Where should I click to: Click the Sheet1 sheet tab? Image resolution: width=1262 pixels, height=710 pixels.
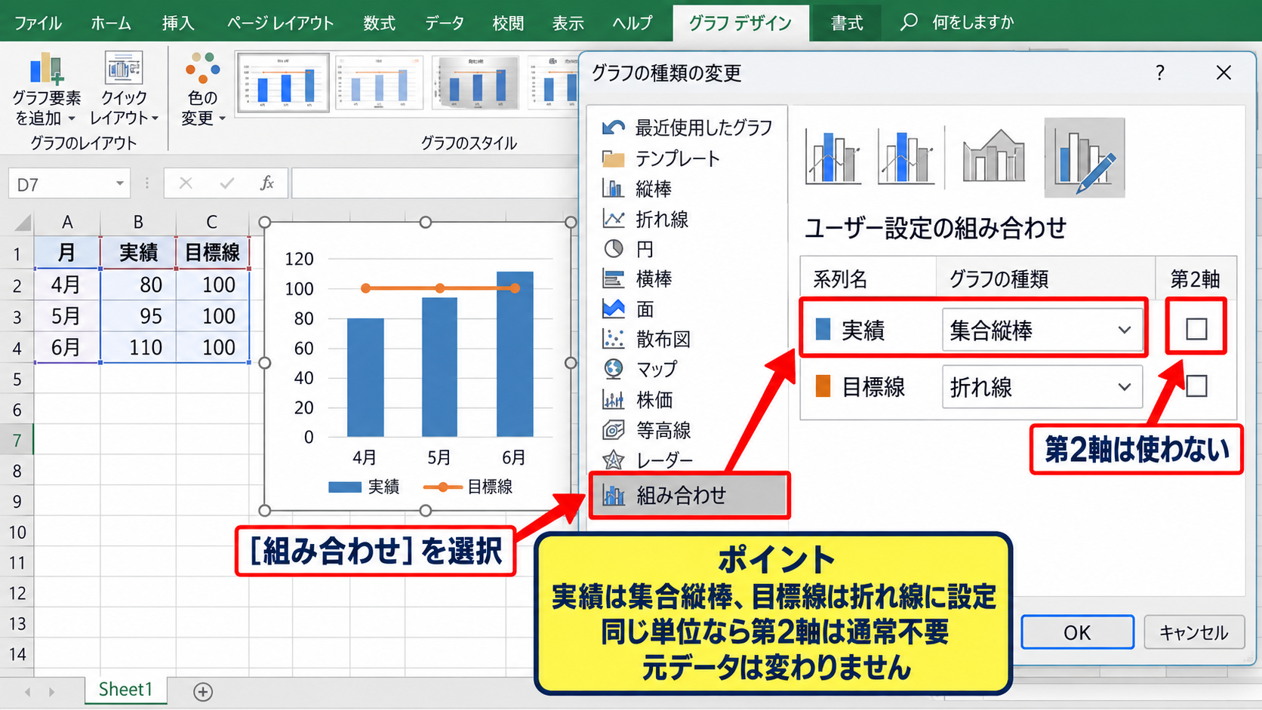click(125, 690)
